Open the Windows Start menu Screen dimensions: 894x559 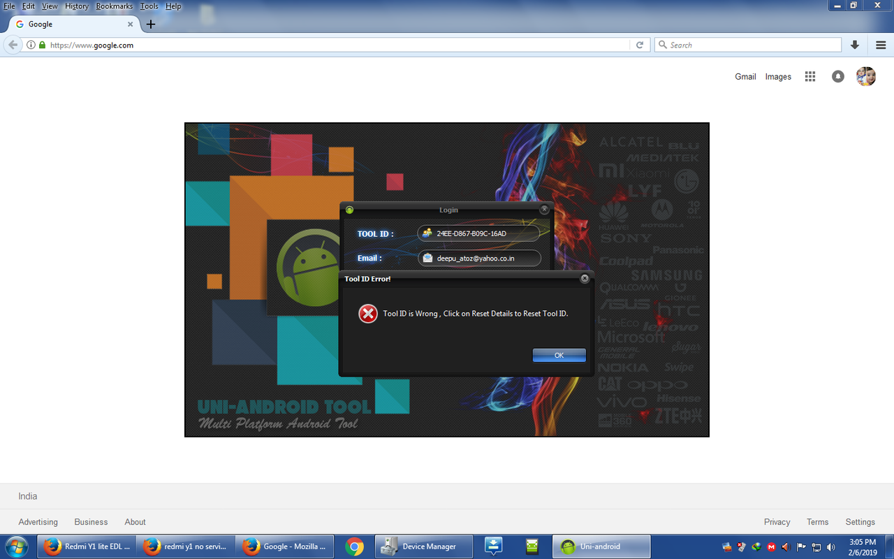tap(16, 546)
